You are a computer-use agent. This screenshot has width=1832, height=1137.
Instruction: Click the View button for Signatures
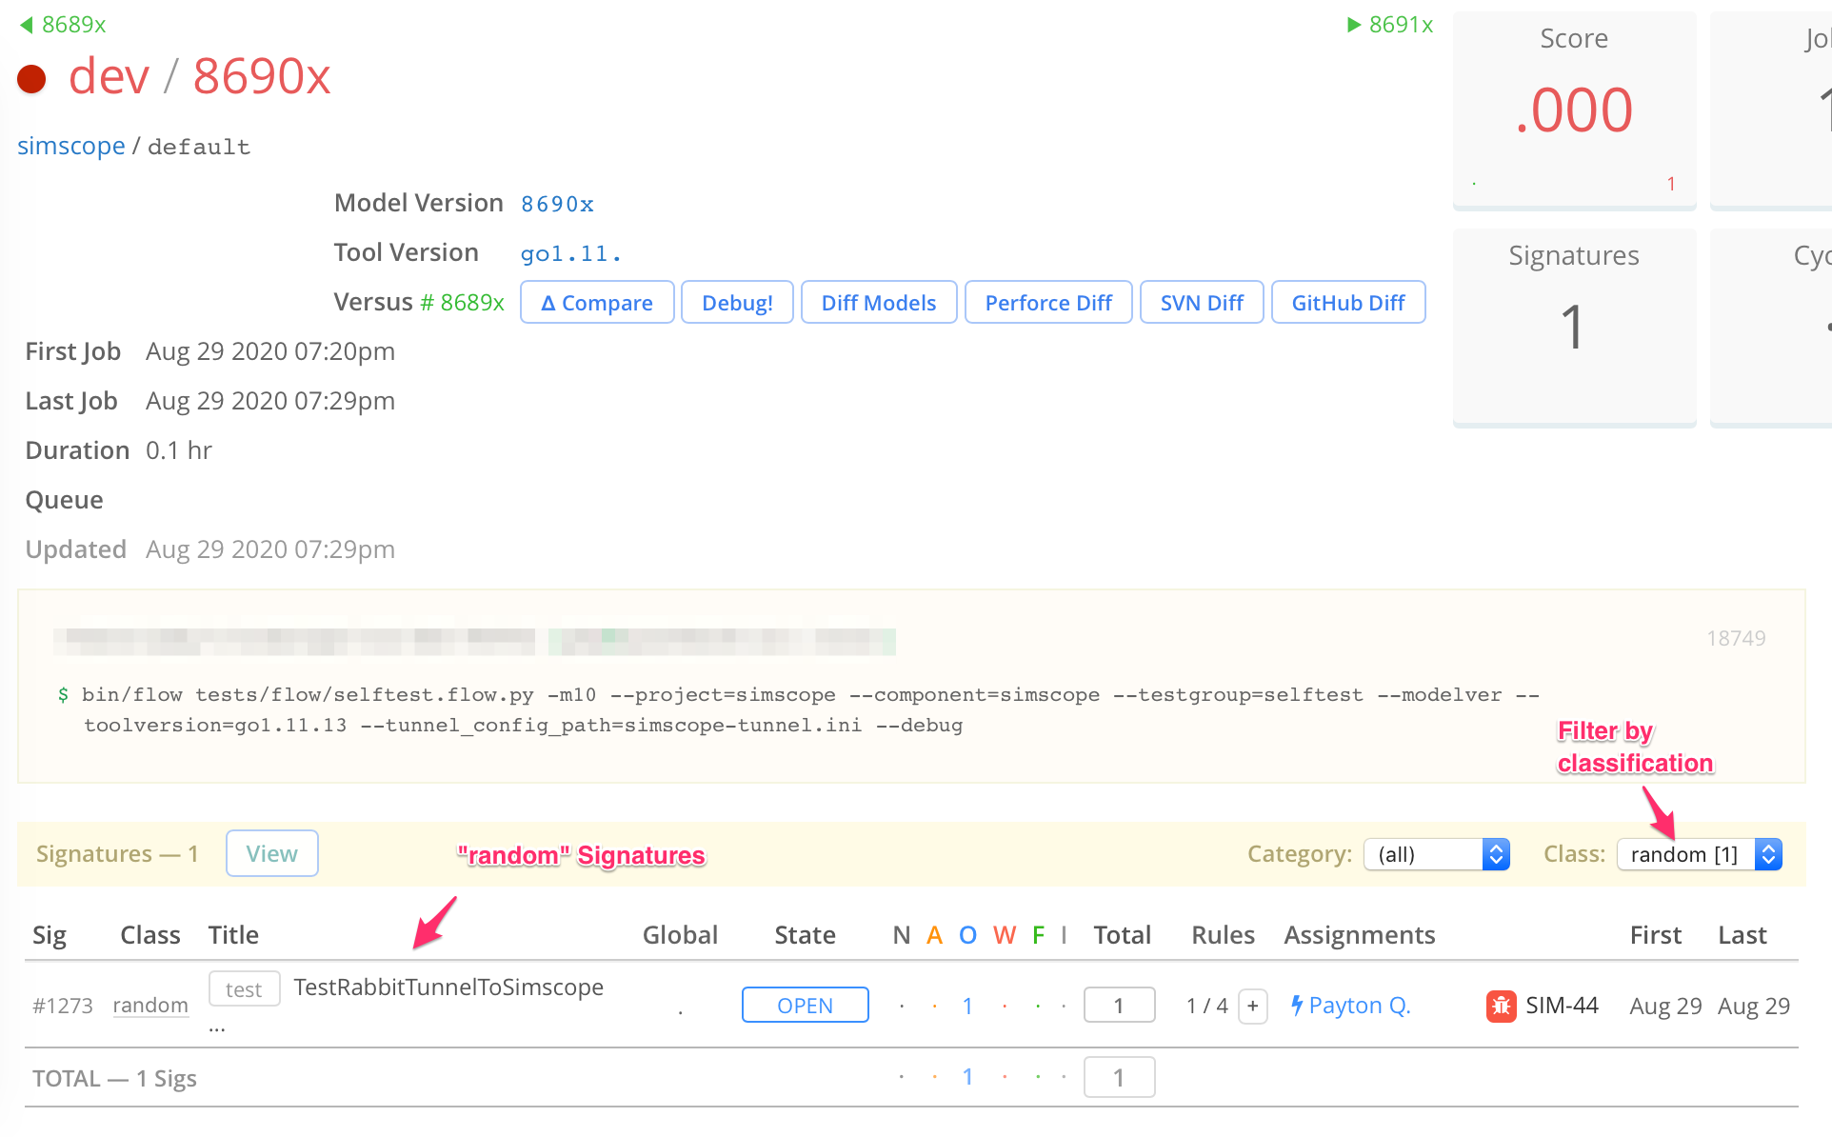(x=268, y=853)
